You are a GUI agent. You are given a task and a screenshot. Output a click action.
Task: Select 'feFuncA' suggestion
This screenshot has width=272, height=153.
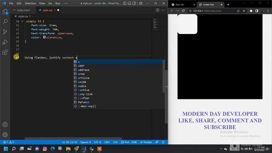click(x=118, y=102)
